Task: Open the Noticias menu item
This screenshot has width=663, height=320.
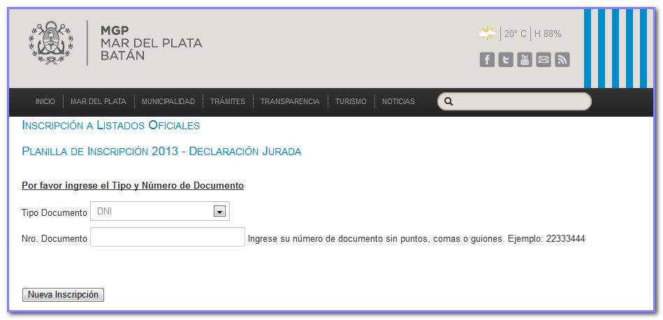Action: 398,102
